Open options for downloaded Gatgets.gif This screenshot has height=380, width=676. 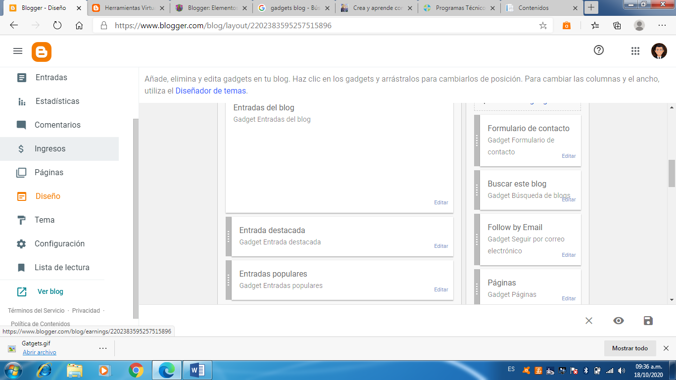click(103, 348)
